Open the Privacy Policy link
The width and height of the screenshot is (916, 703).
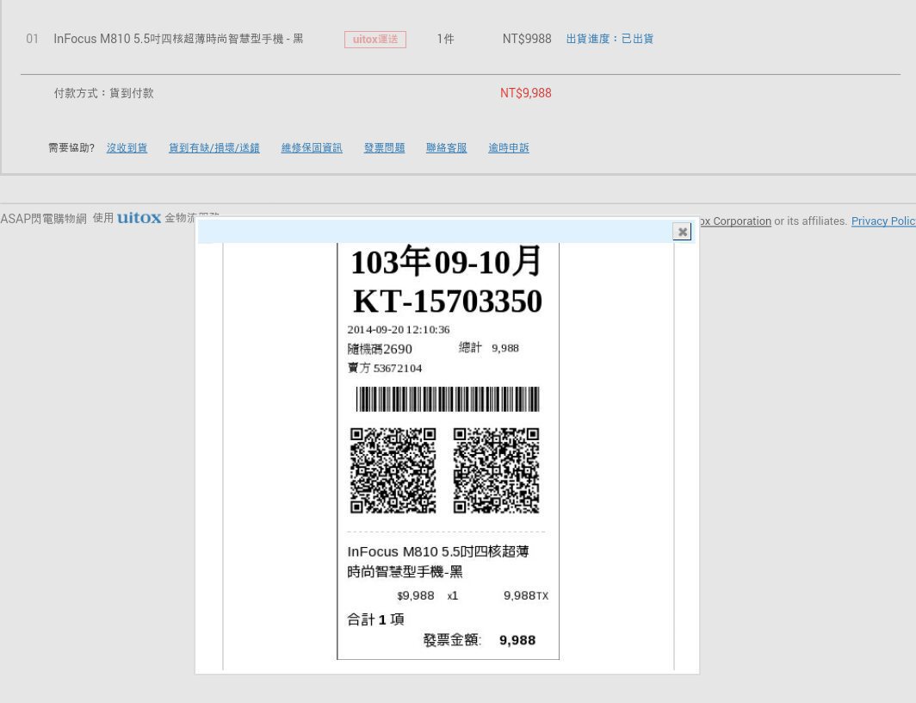pyautogui.click(x=883, y=221)
